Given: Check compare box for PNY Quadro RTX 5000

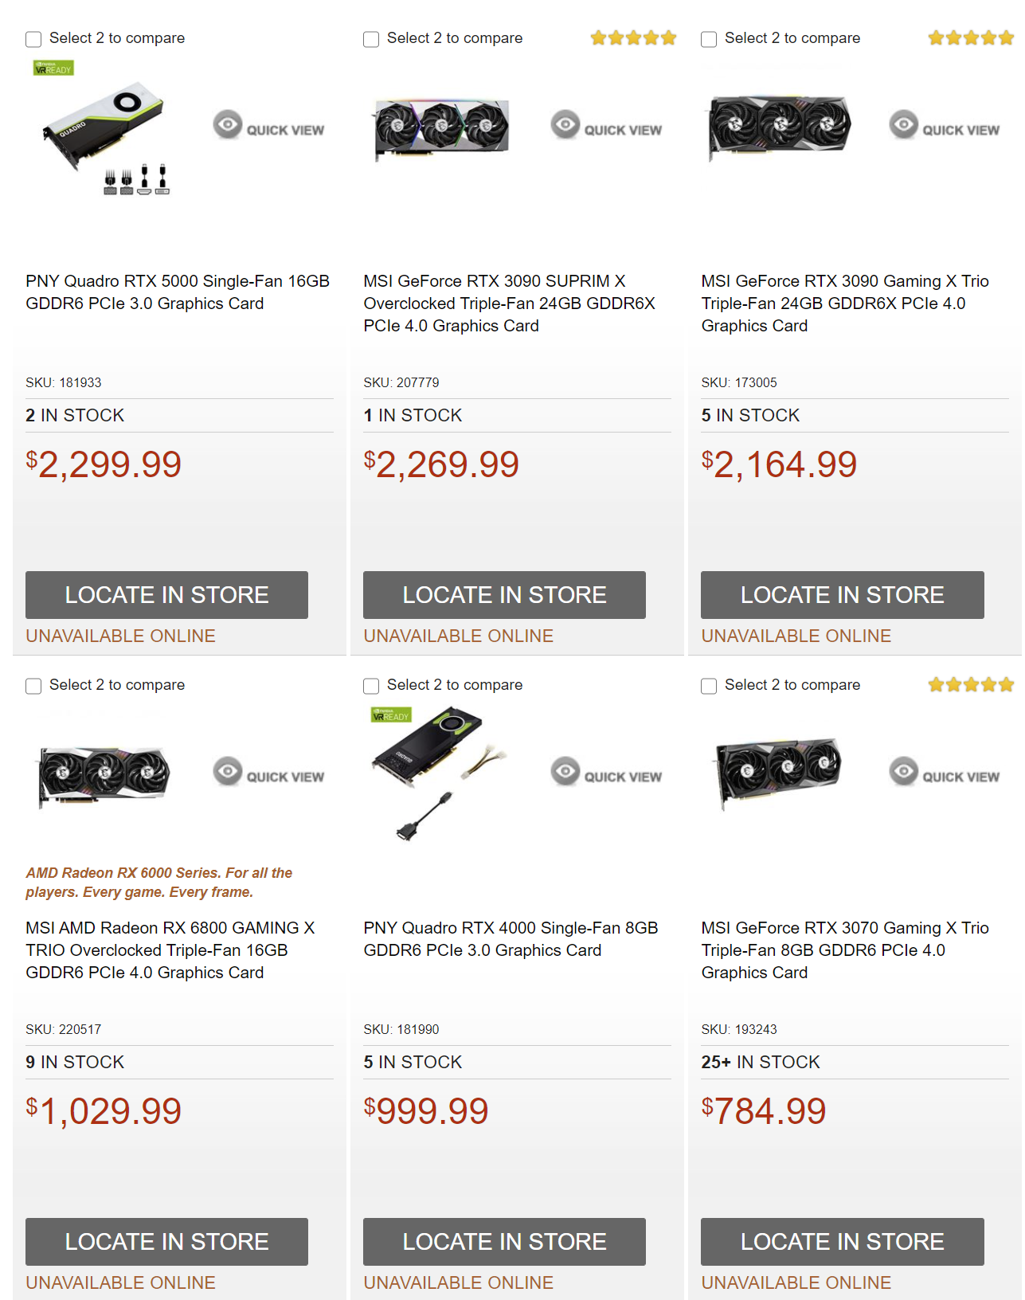Looking at the screenshot, I should (x=33, y=39).
